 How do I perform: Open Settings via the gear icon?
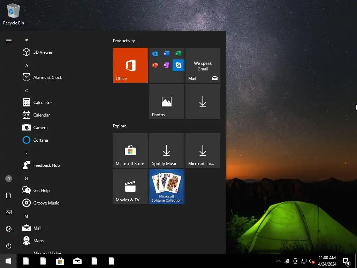(9, 229)
